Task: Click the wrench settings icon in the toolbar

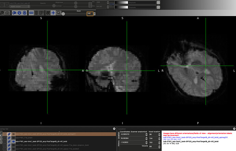Action: (x=3, y=13)
